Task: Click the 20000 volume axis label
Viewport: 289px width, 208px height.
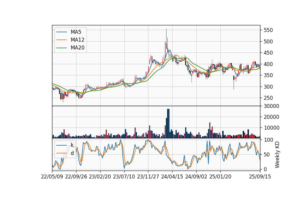Action: (271, 117)
